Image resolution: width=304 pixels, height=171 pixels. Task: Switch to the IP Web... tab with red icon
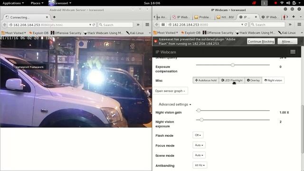click(x=181, y=17)
